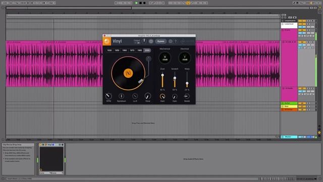The height and width of the screenshot is (182, 323).
Task: Open the Vinyl plugin help question mark
Action: point(176,41)
